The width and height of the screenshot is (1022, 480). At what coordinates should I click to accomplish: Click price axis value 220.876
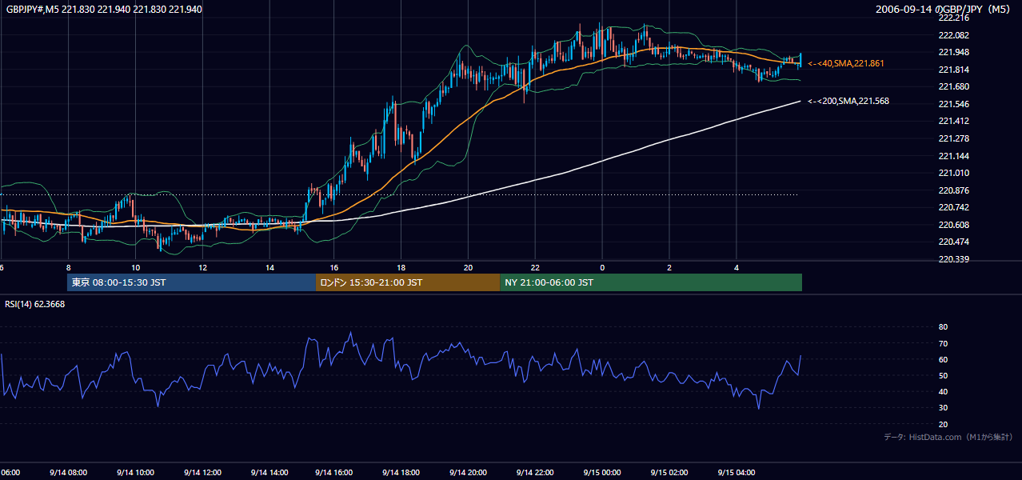pyautogui.click(x=953, y=190)
